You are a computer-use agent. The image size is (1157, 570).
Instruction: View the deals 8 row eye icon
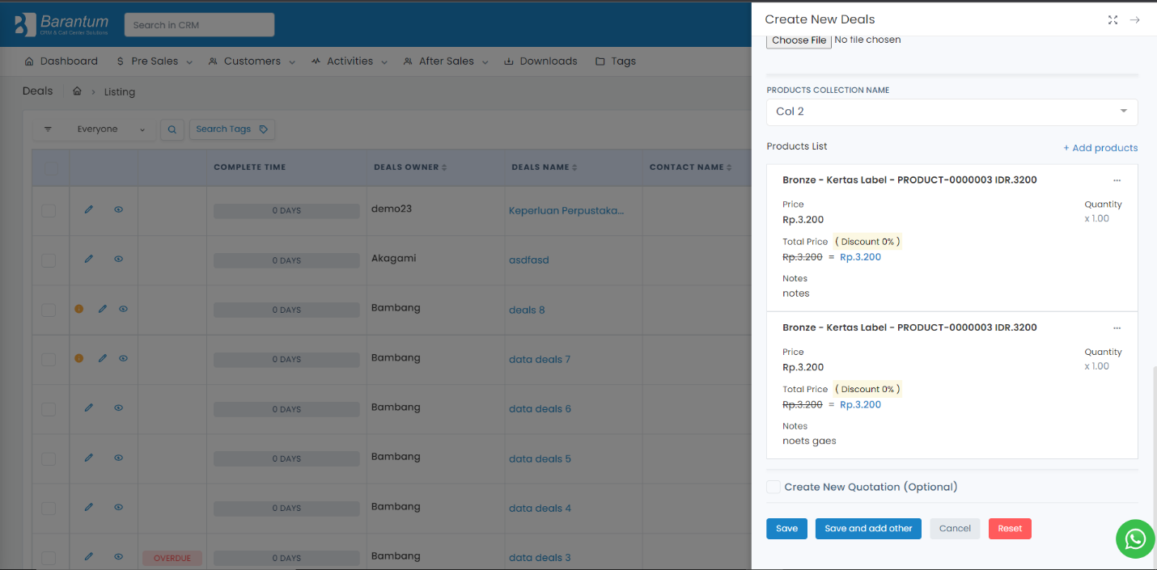click(x=123, y=309)
